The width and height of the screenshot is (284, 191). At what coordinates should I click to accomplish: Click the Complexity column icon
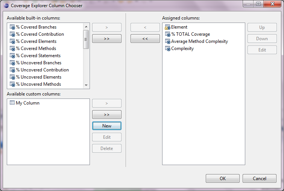pos(168,49)
